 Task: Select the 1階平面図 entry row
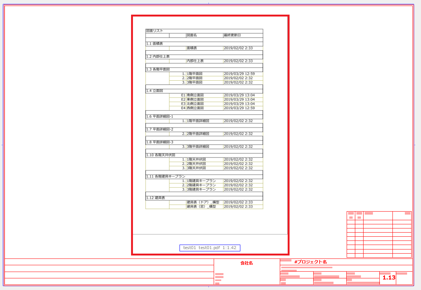(216, 74)
